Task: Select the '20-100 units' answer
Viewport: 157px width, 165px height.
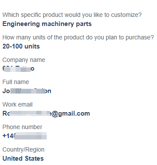Action: [21, 46]
